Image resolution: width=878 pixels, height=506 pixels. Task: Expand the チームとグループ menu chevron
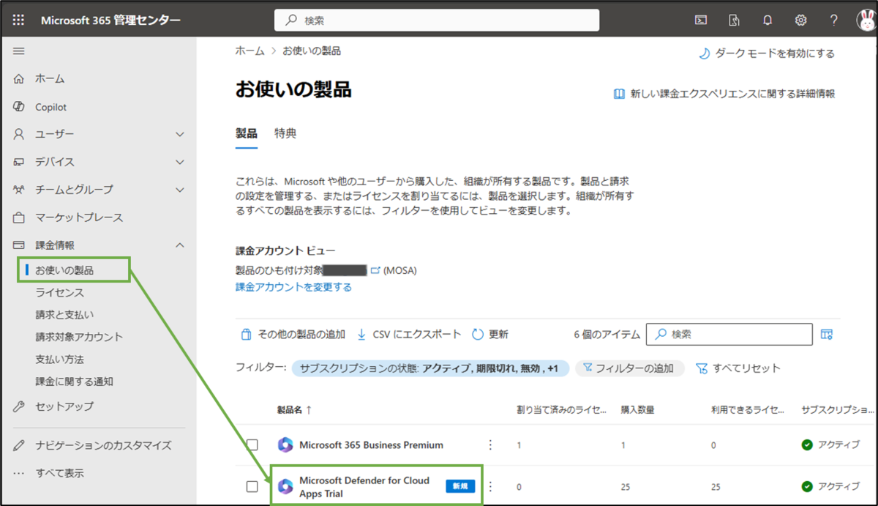180,190
